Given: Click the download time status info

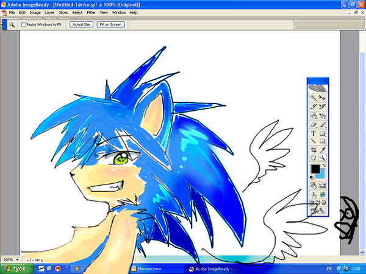Looking at the screenshot, I should (34, 260).
